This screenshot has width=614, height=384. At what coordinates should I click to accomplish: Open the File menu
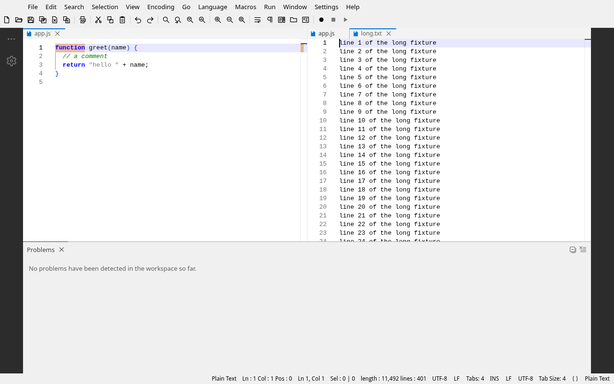(x=33, y=7)
